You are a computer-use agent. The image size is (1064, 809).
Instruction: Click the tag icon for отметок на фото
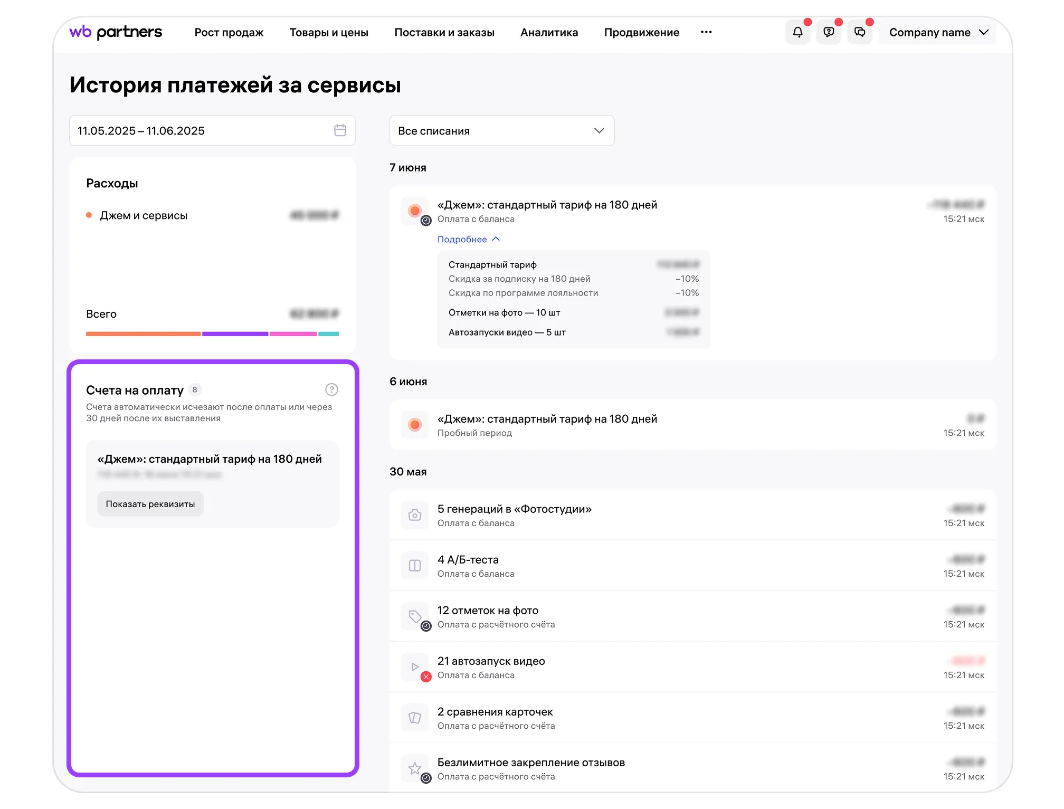point(415,616)
